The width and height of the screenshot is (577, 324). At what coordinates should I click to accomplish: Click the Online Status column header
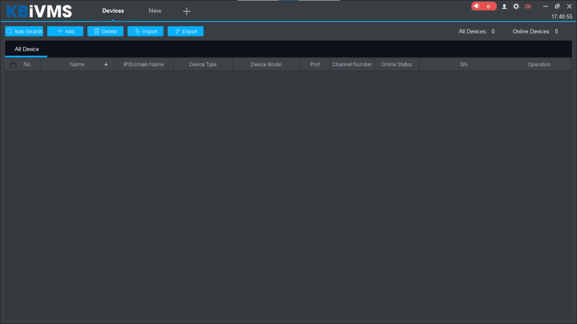click(397, 65)
